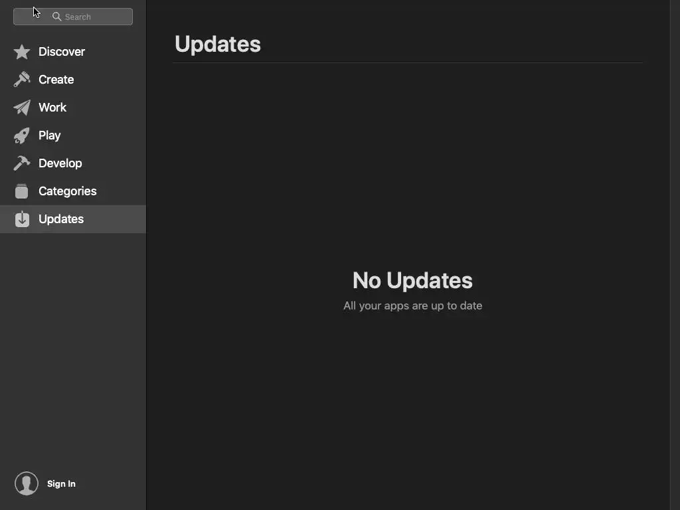Open the Develop section label

(60, 163)
